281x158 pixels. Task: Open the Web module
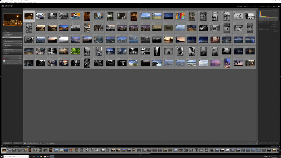pyautogui.click(x=274, y=6)
